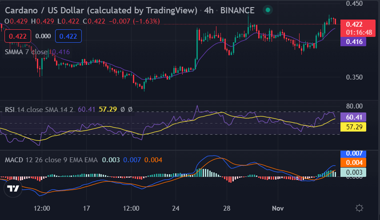Click the BINANCE exchange label

coord(237,10)
